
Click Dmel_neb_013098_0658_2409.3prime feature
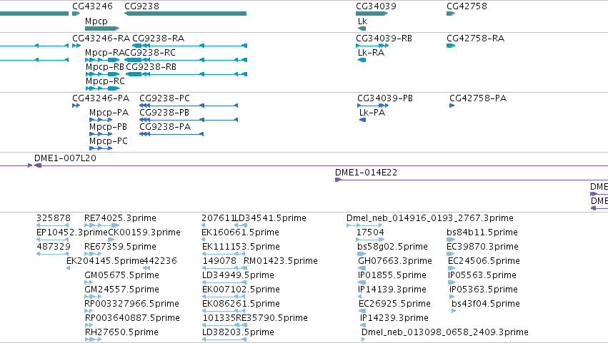(x=445, y=333)
